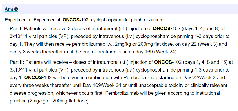Click highlighted ONCOS- after 'injection of' in Part II
The width and height of the screenshot is (238, 111).
(164, 62)
